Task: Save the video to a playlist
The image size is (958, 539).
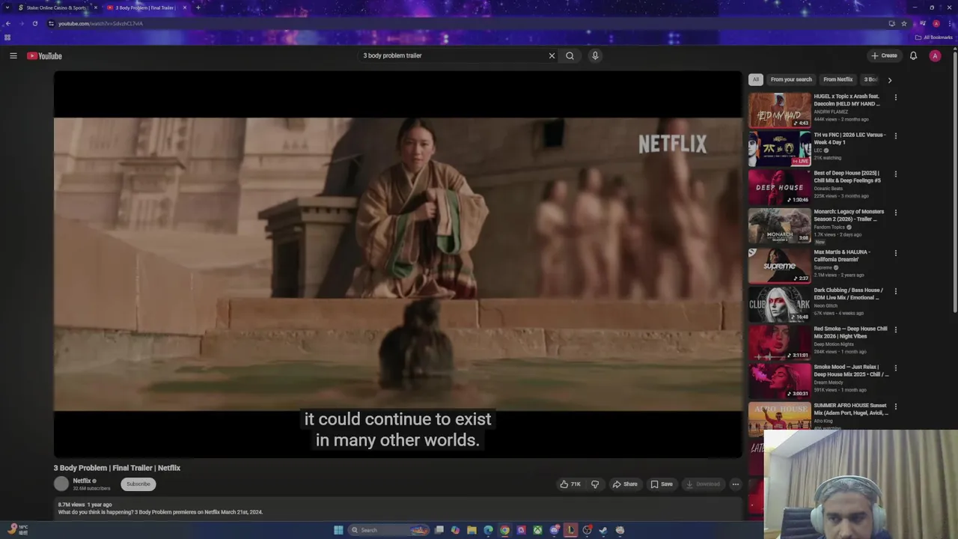Action: (662, 484)
